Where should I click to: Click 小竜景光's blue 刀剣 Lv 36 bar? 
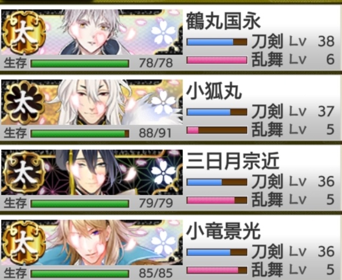coord(217,252)
